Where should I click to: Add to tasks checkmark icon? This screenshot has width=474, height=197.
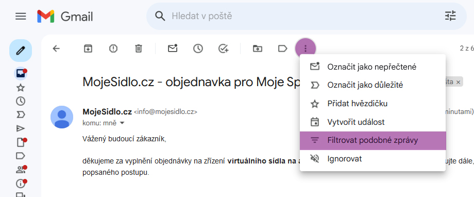point(224,48)
